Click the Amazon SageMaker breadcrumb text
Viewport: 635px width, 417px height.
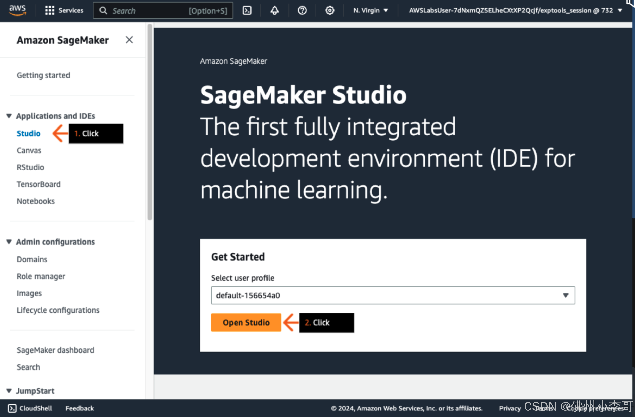(233, 61)
